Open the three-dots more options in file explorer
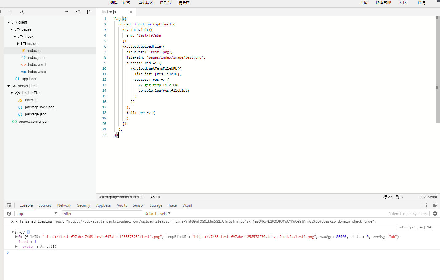The image size is (440, 280). [x=66, y=12]
